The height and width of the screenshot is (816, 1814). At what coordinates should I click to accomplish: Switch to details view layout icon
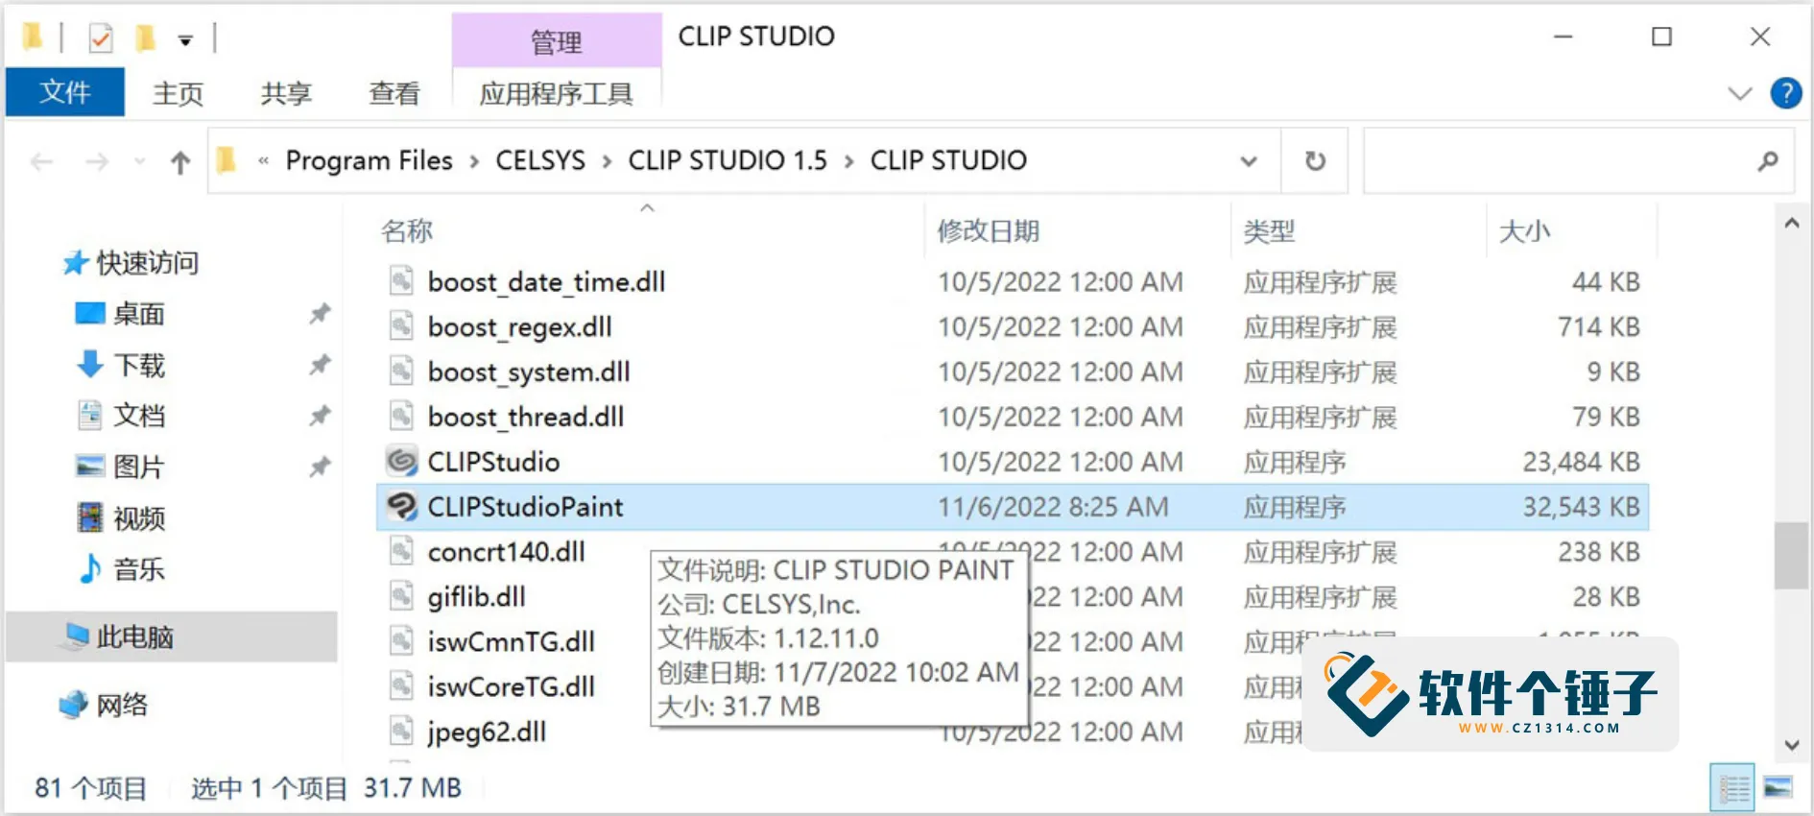click(1732, 788)
